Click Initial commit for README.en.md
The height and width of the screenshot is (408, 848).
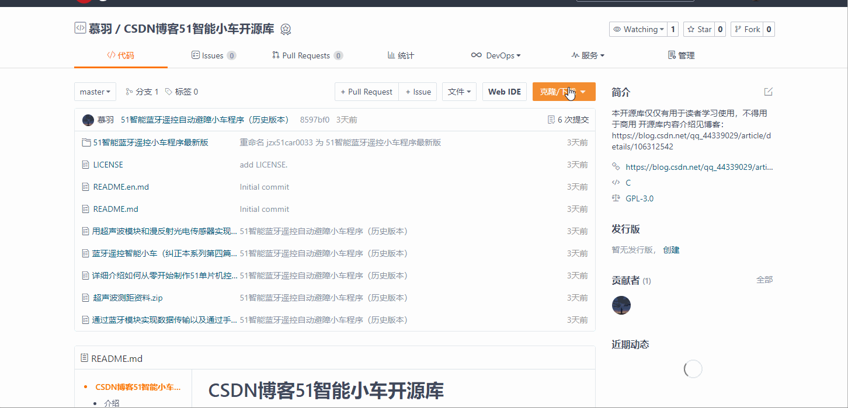pyautogui.click(x=265, y=187)
